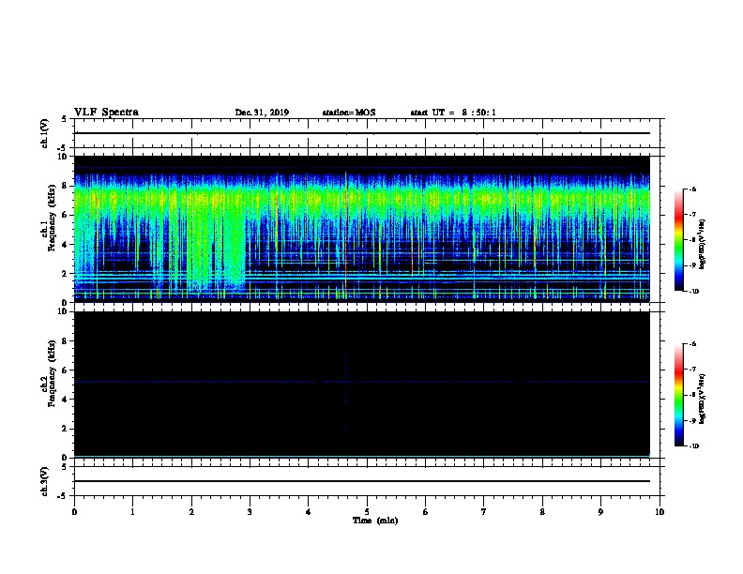The image size is (743, 574).
Task: Click the "ch.3(V)" axis label
Action: tap(45, 481)
